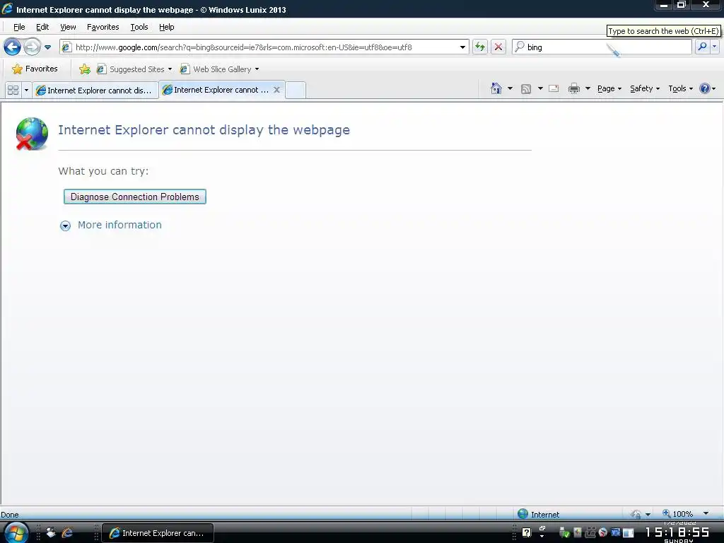The width and height of the screenshot is (724, 543).
Task: Open the Feeds dropdown arrow
Action: pos(539,88)
